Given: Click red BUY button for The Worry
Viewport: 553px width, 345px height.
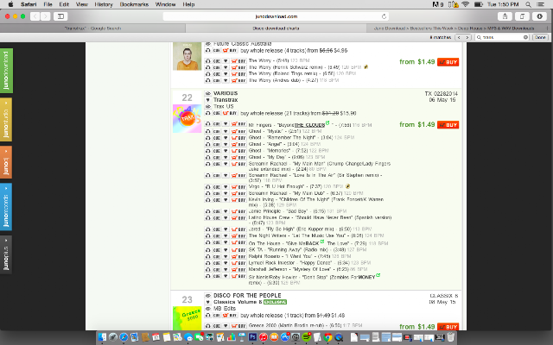Looking at the screenshot, I should click(448, 62).
